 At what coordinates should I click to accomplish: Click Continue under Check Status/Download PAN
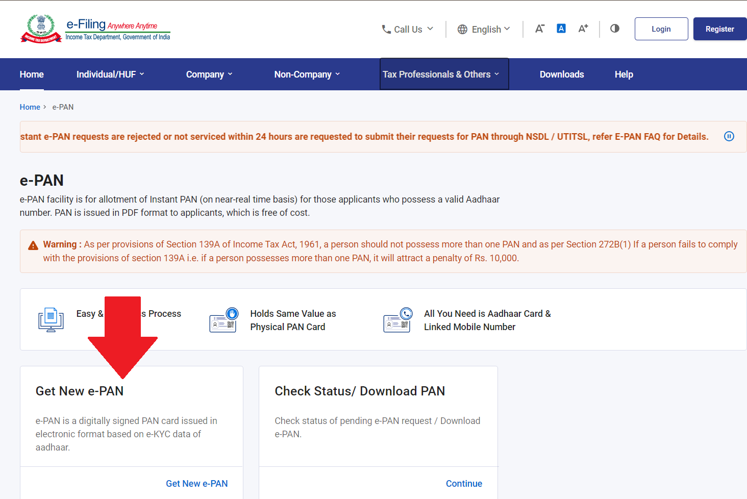click(x=464, y=484)
